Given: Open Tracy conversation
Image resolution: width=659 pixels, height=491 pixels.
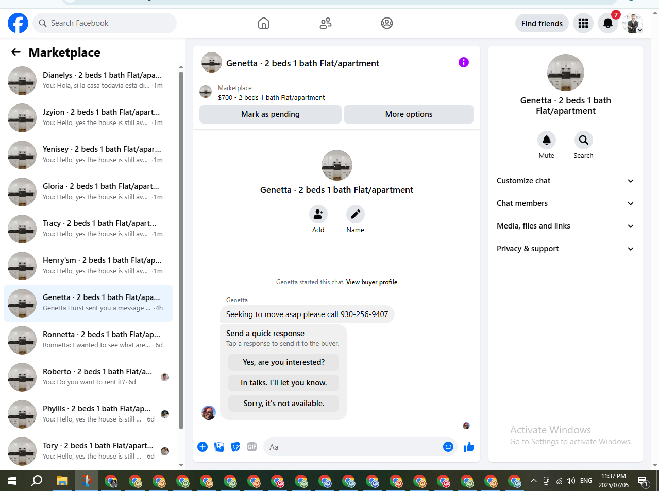Looking at the screenshot, I should point(88,229).
